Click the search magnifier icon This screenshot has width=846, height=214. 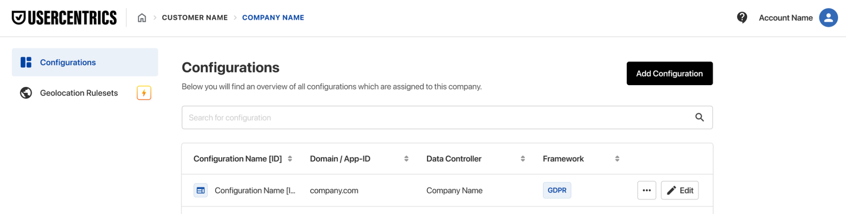699,117
